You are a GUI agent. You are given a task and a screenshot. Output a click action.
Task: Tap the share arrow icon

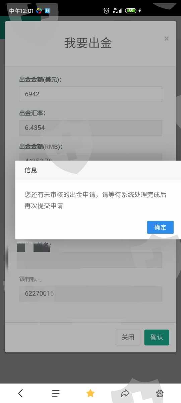point(125,393)
